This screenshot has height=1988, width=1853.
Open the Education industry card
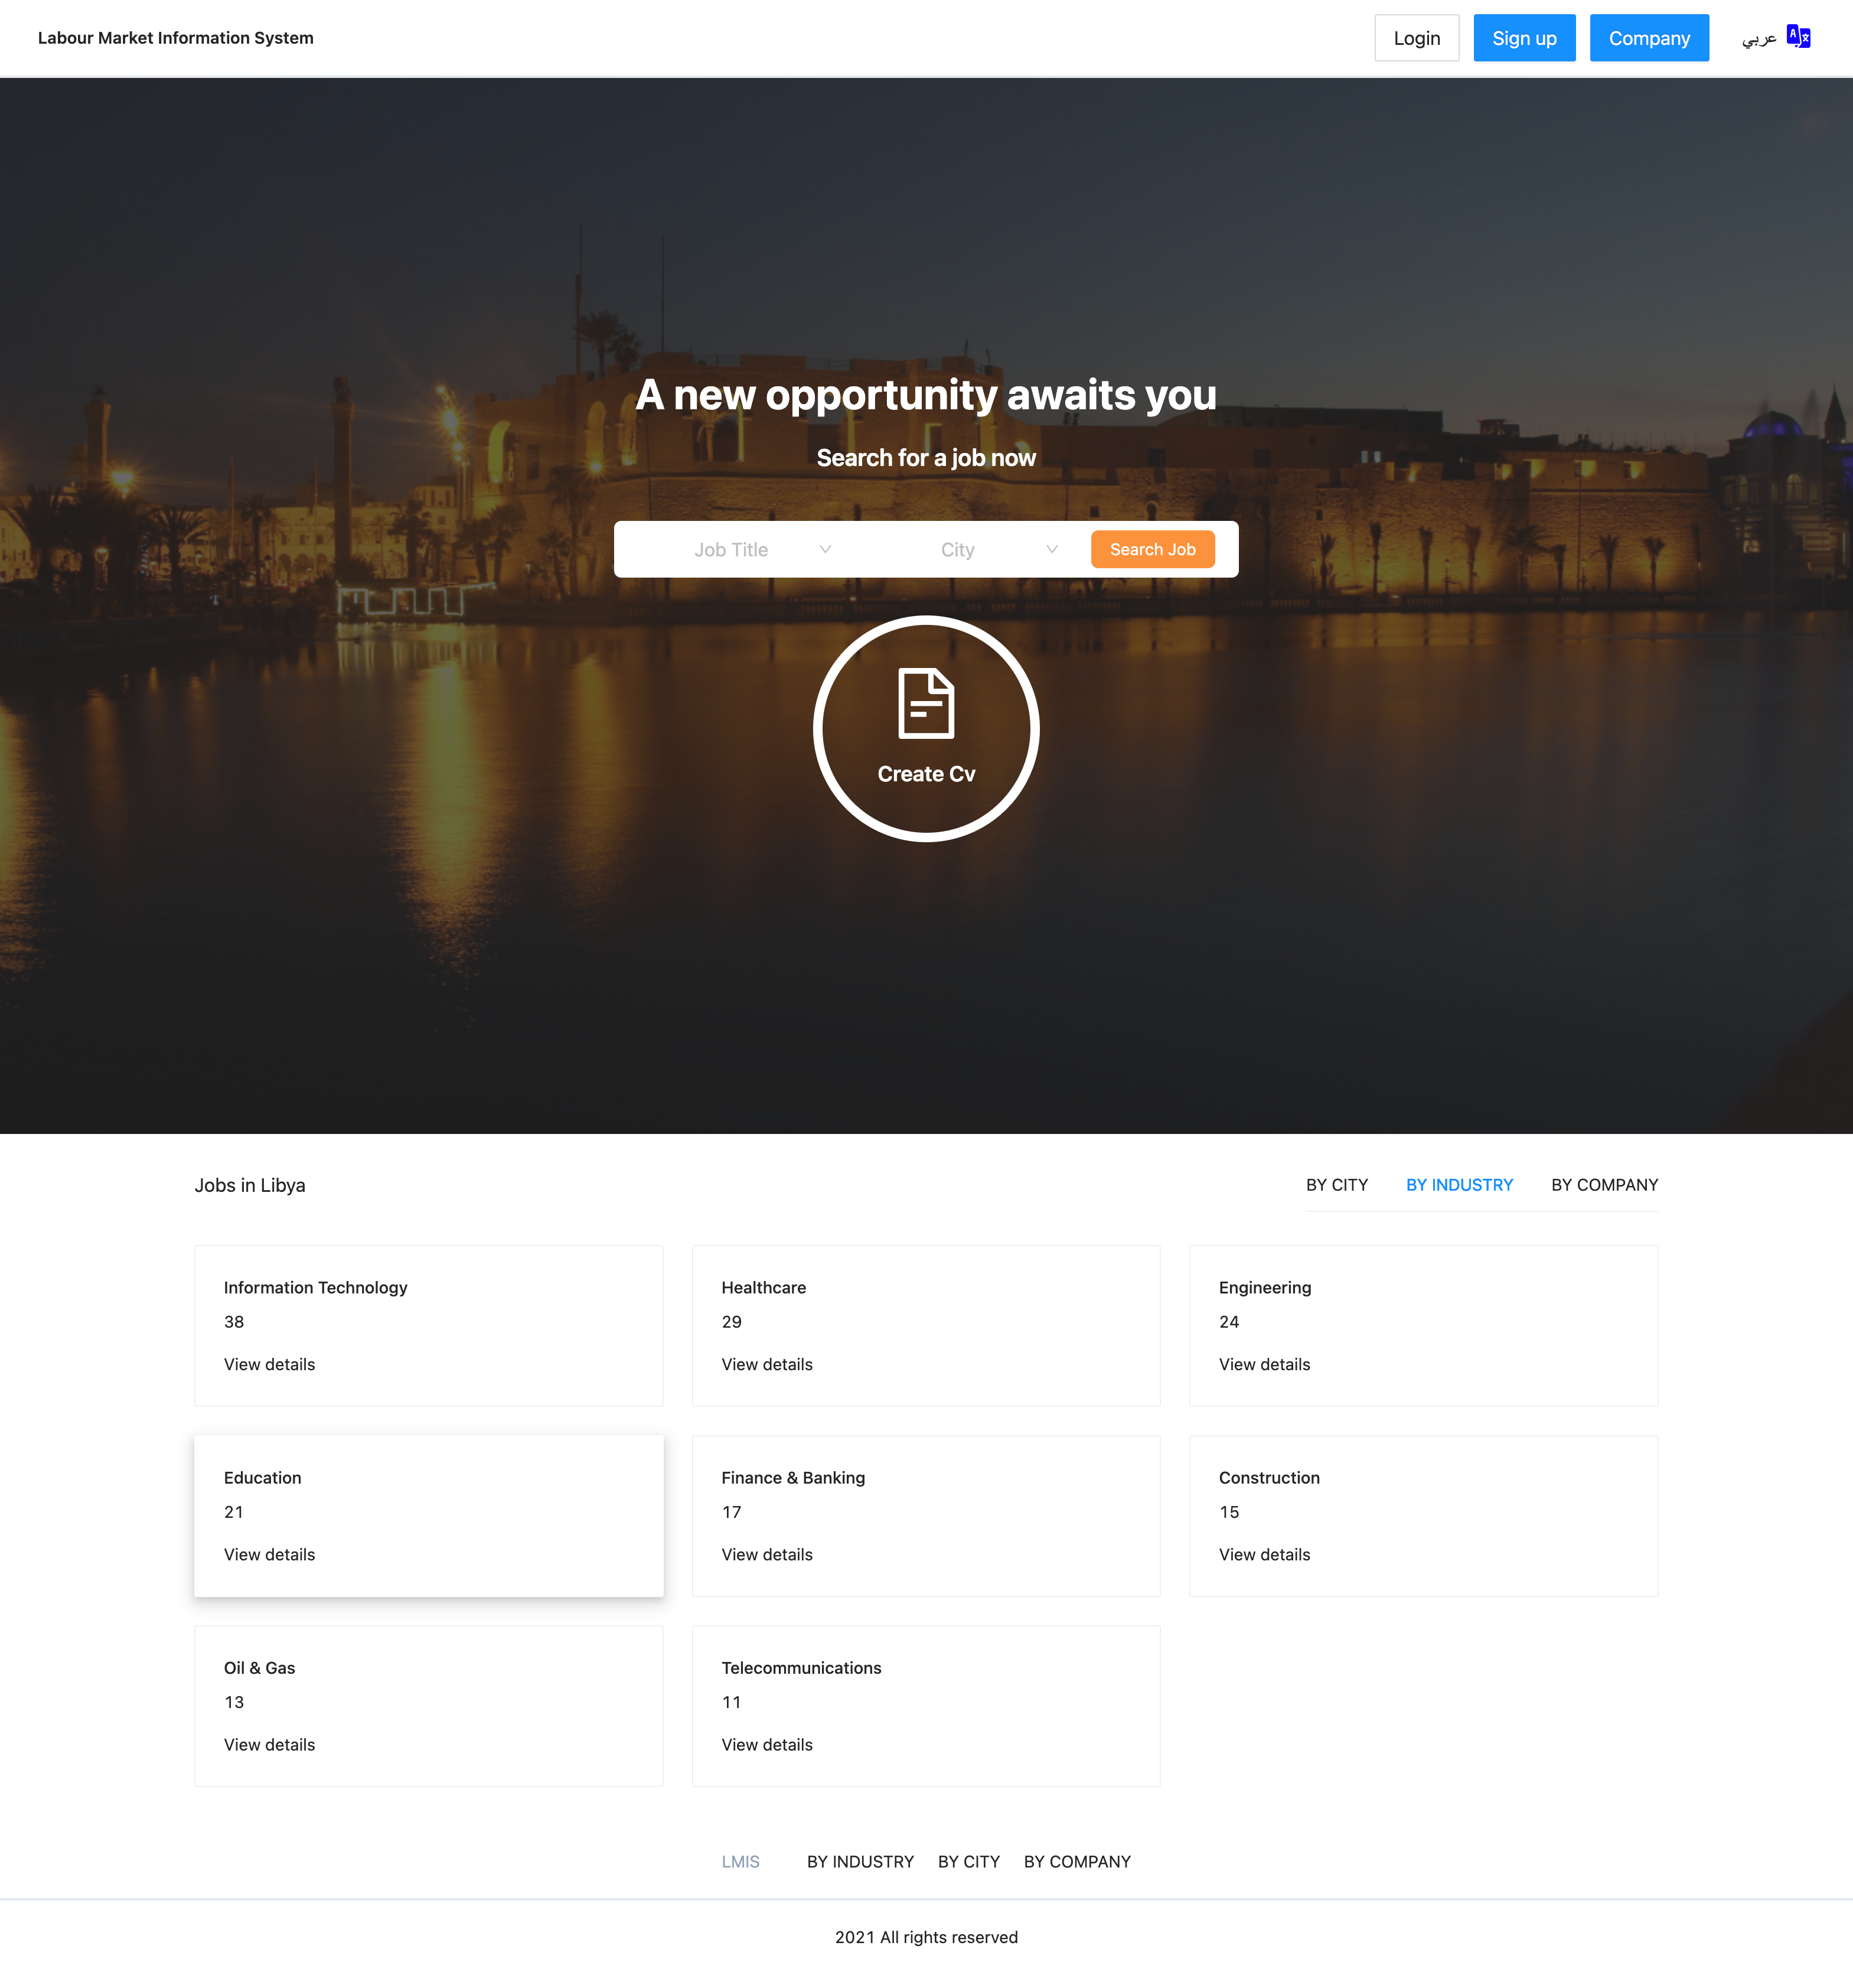point(428,1515)
